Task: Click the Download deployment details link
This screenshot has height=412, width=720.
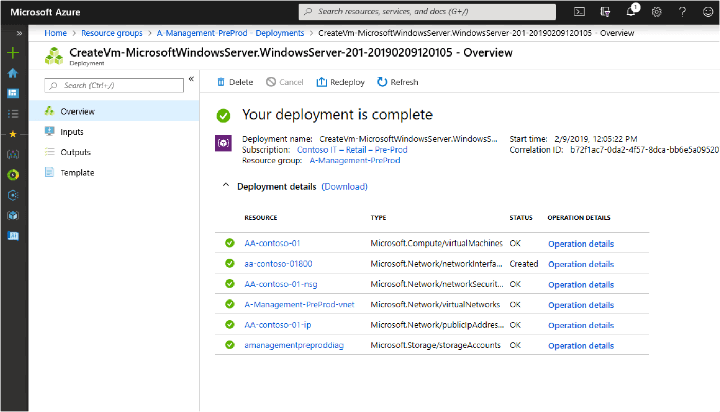Action: coord(345,186)
